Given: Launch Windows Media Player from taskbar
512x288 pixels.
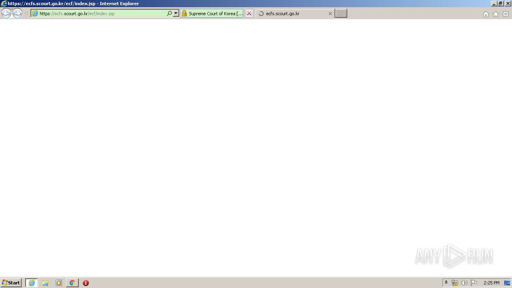Looking at the screenshot, I should click(x=59, y=283).
